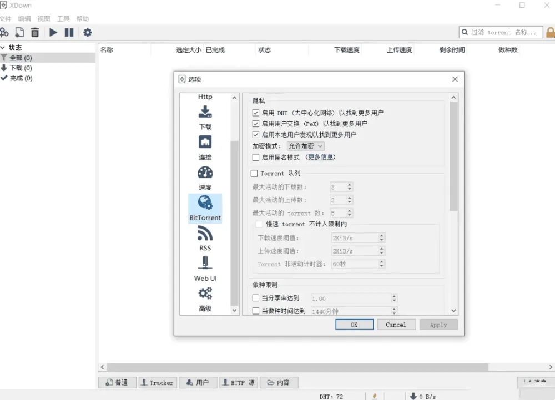This screenshot has height=400, width=555.
Task: Select the 下载 settings icon
Action: [205, 118]
